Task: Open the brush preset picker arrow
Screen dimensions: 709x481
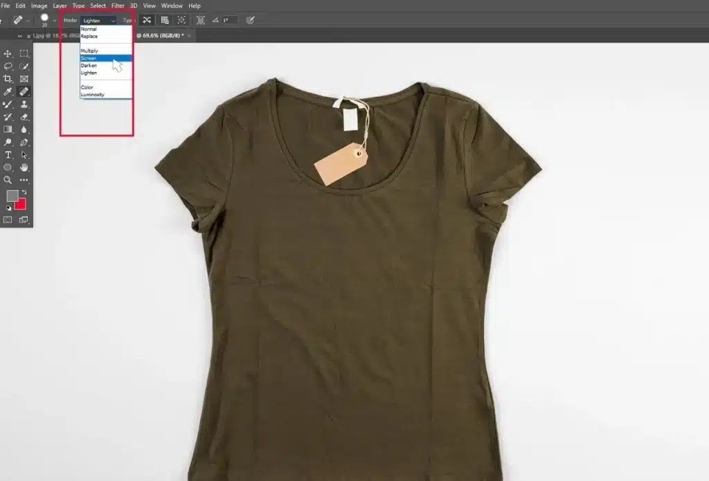Action: tap(55, 21)
